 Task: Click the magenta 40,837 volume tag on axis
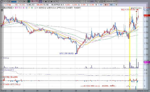(x=147, y=62)
